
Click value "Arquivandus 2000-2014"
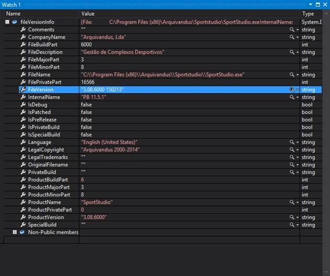click(x=110, y=150)
